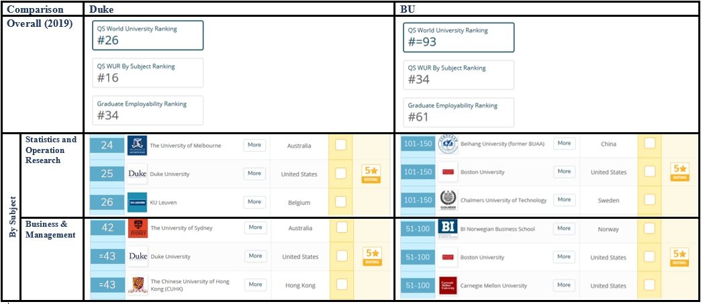Click the KU Leuven logo icon
This screenshot has width=703, height=304.
pyautogui.click(x=137, y=201)
